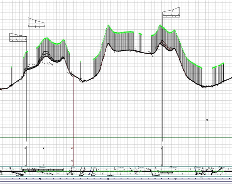Viewport: 232px width, 187px height.
Task: Click the green wire peak under the right structure
Action: pos(160,25)
